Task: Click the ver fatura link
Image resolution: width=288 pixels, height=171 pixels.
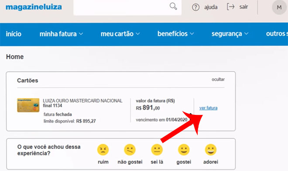Action: coord(209,108)
